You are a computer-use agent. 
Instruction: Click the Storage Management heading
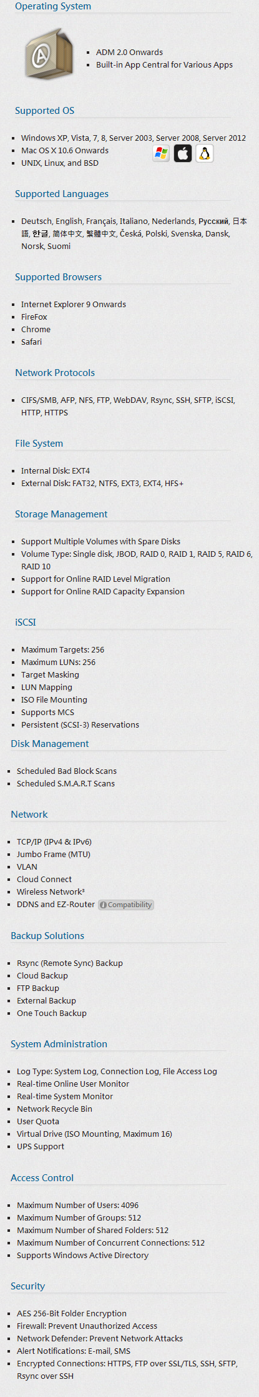[61, 514]
